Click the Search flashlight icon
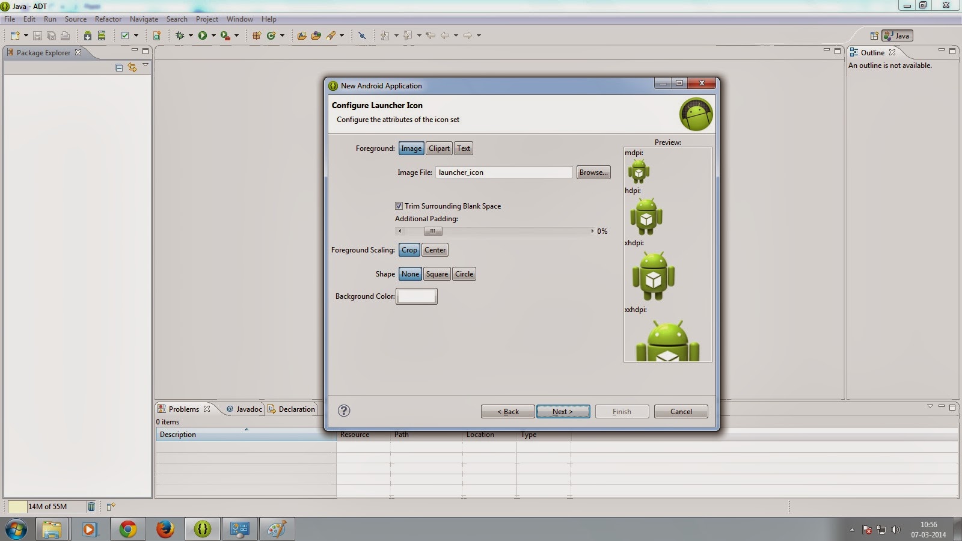This screenshot has width=962, height=541. point(331,35)
